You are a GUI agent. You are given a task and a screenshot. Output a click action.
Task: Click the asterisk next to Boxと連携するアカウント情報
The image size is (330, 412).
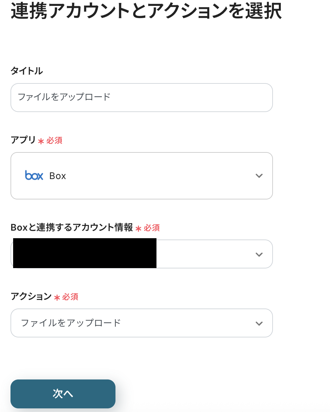(x=138, y=229)
